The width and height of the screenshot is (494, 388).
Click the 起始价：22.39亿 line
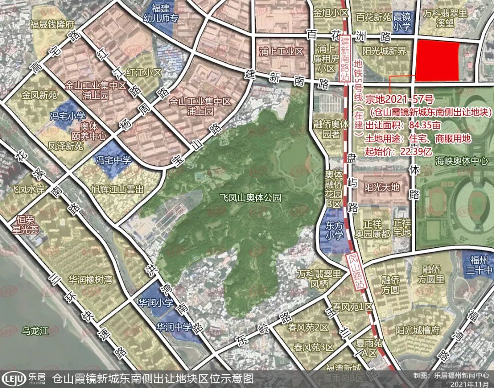click(398, 152)
